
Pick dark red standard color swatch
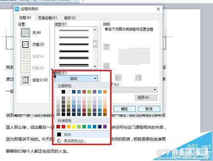pyautogui.click(x=58, y=126)
